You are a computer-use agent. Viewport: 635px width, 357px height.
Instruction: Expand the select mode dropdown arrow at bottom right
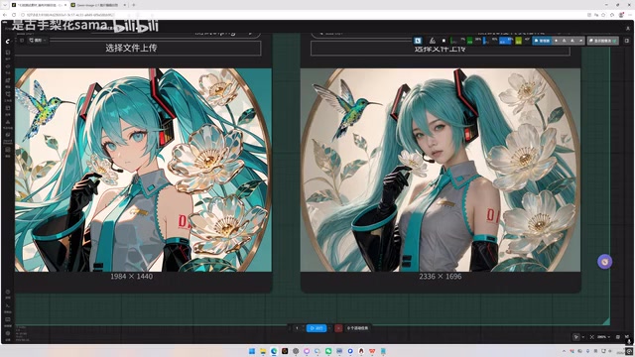(583, 337)
